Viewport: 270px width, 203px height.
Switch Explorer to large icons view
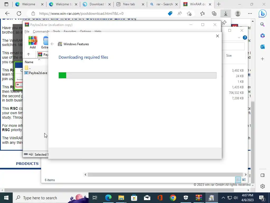244,180
